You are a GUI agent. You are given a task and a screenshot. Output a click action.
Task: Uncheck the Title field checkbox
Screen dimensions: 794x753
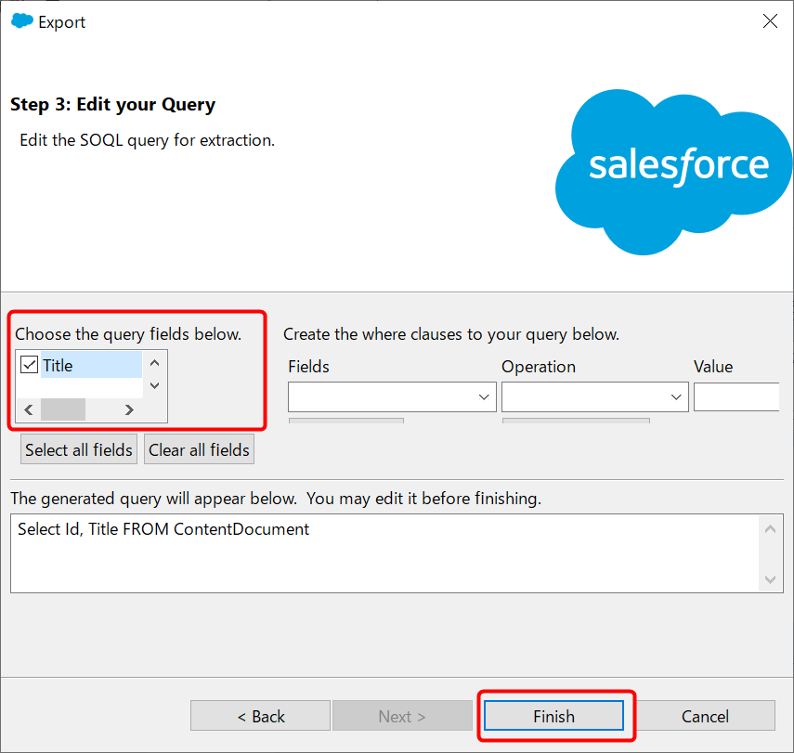(30, 365)
